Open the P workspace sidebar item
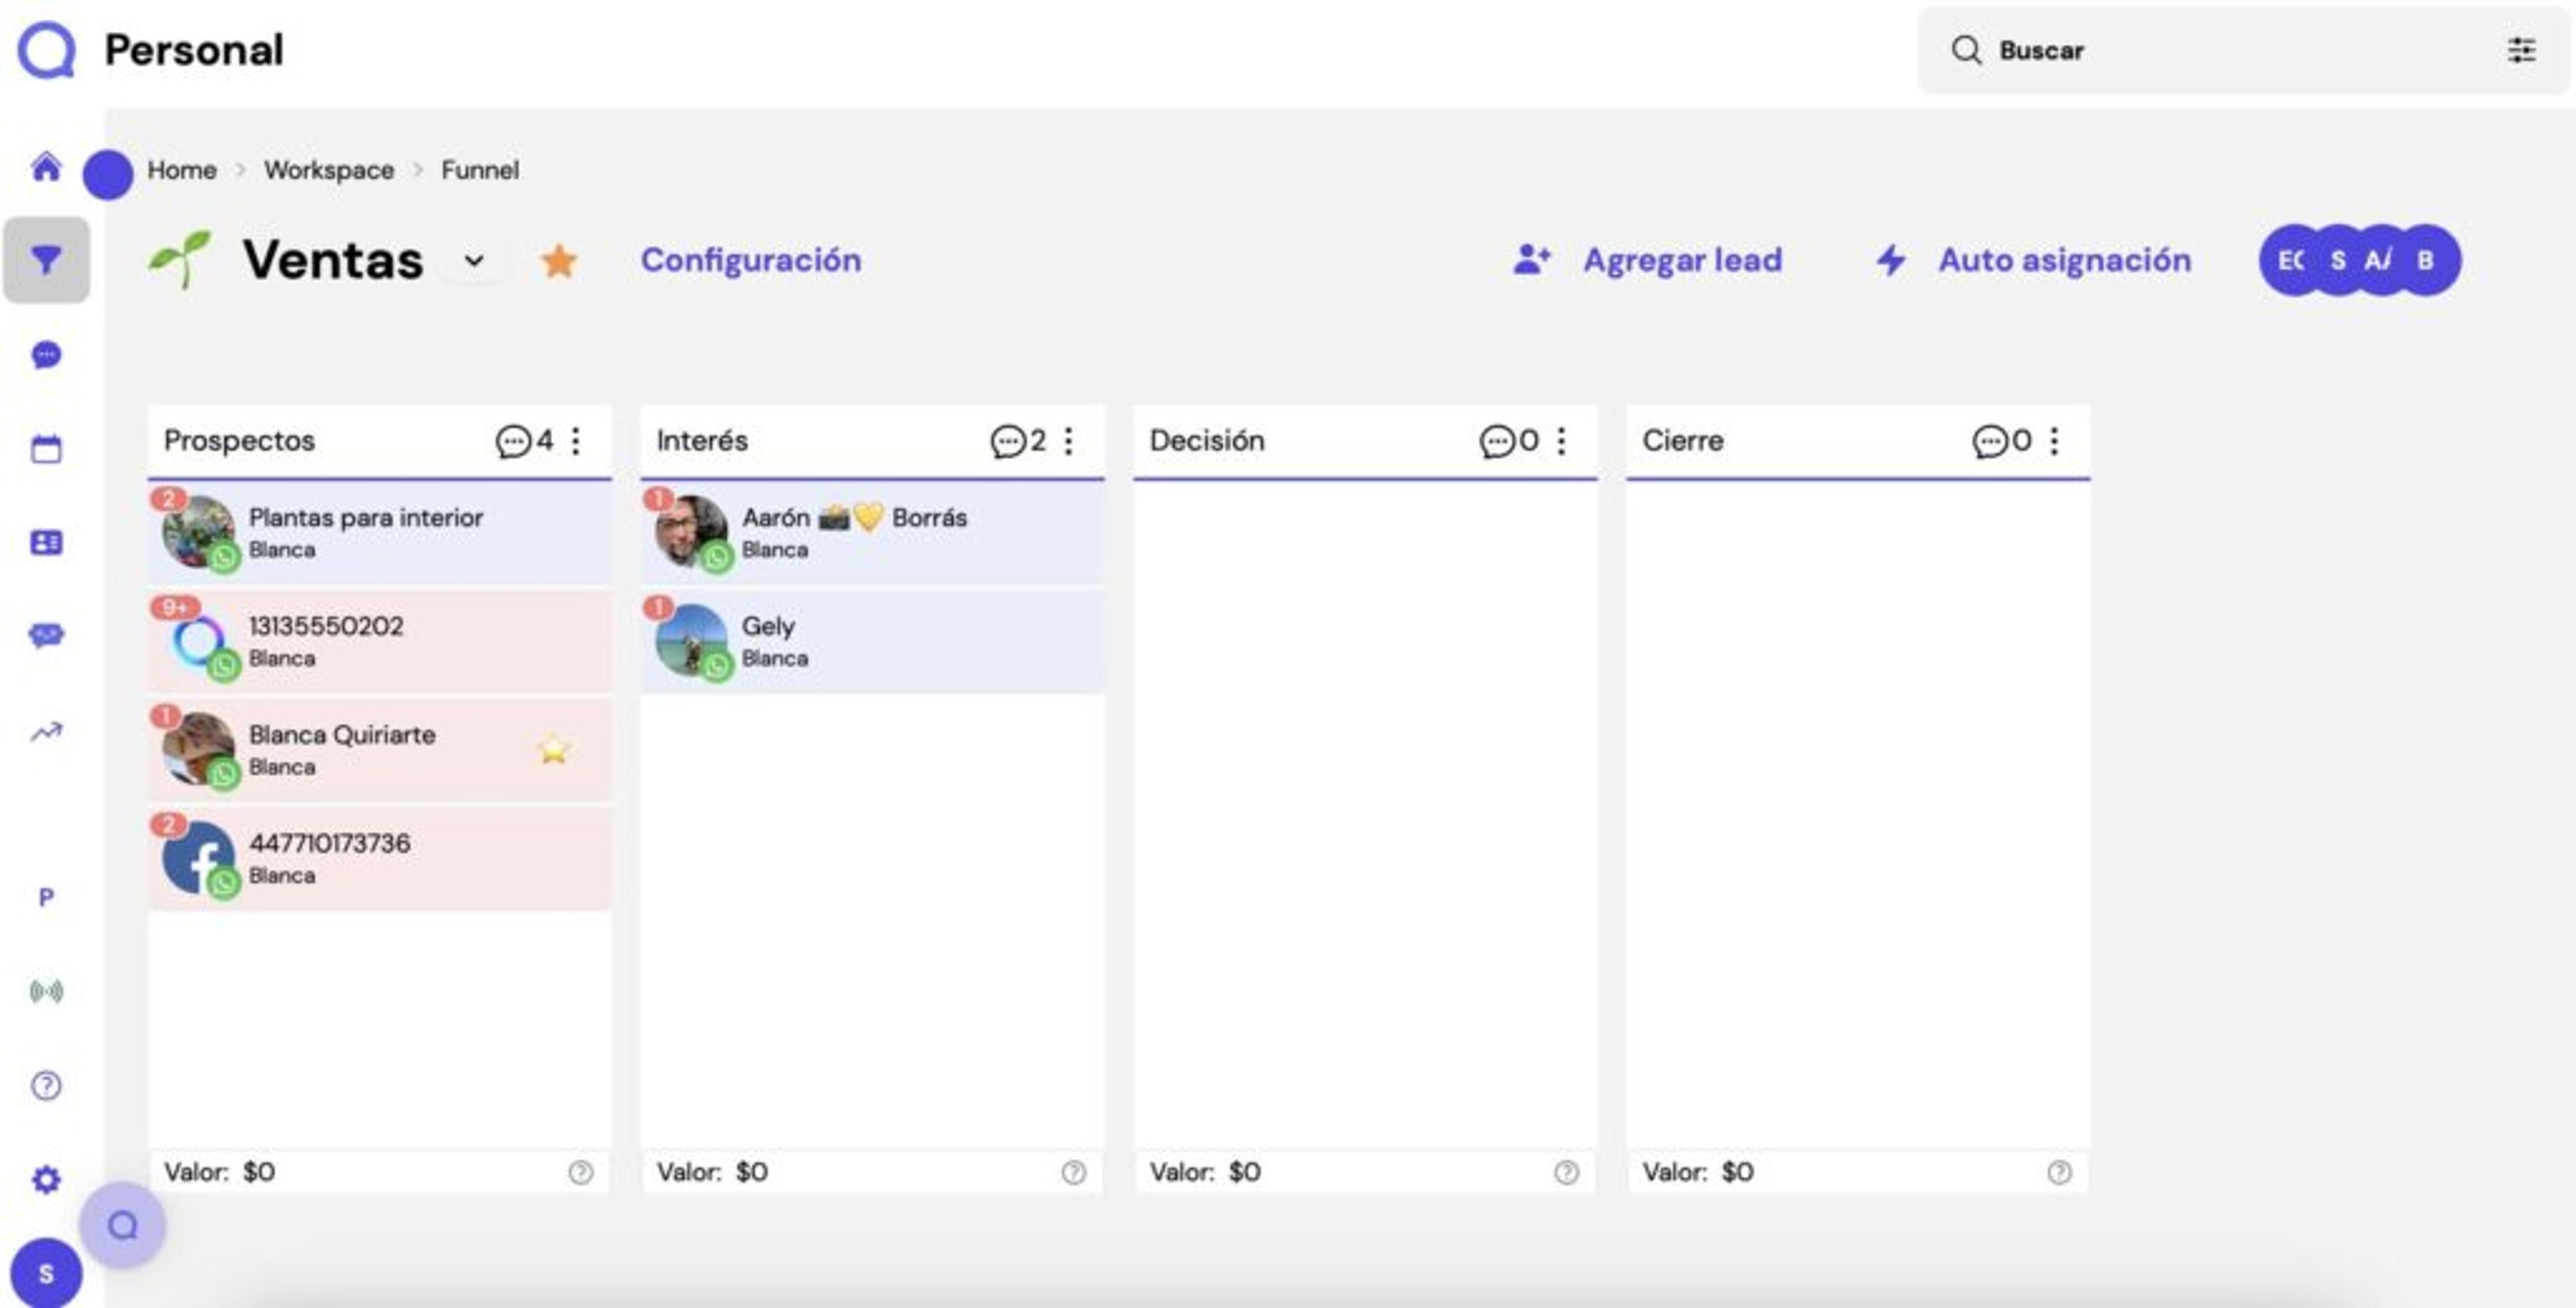 coord(46,897)
